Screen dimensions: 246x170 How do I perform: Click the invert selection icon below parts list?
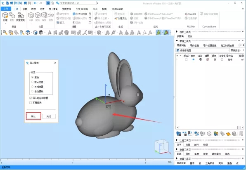(190, 134)
